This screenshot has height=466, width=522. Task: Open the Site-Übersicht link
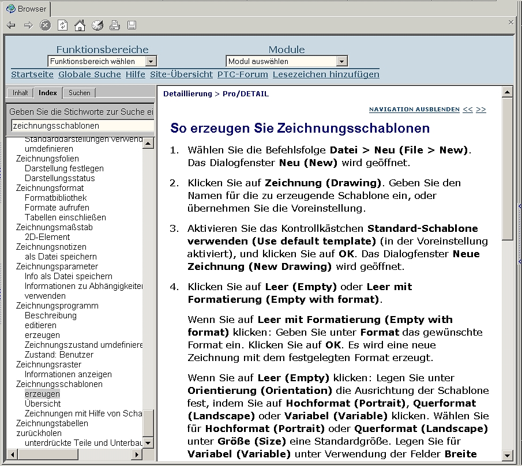coord(181,74)
